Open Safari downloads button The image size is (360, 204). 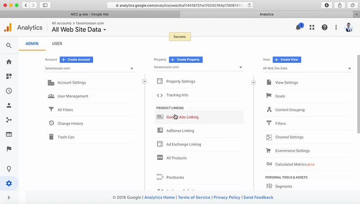pos(327,5)
